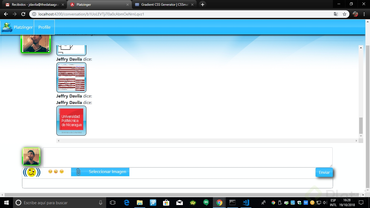Open Hangouts from the taskbar
The height and width of the screenshot is (208, 370).
[206, 203]
